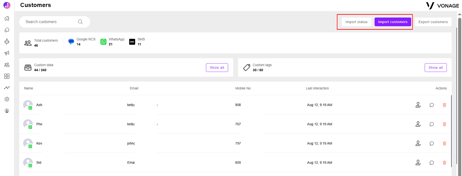Delete customer Ash with trash icon
This screenshot has width=462, height=176.
pos(444,105)
